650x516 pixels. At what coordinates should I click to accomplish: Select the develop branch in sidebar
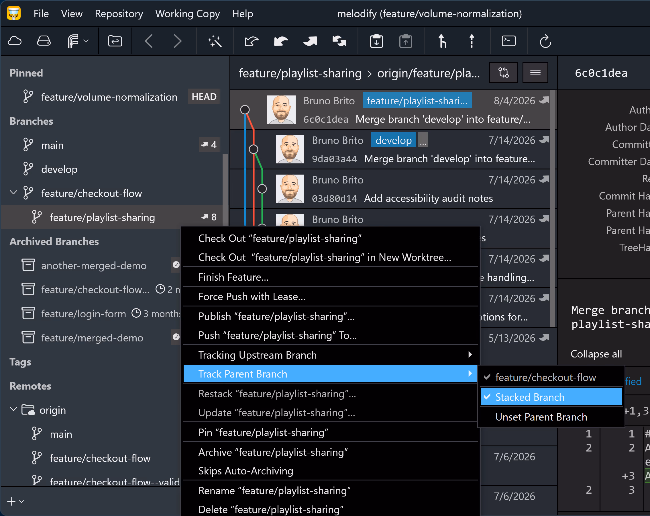pos(112,169)
